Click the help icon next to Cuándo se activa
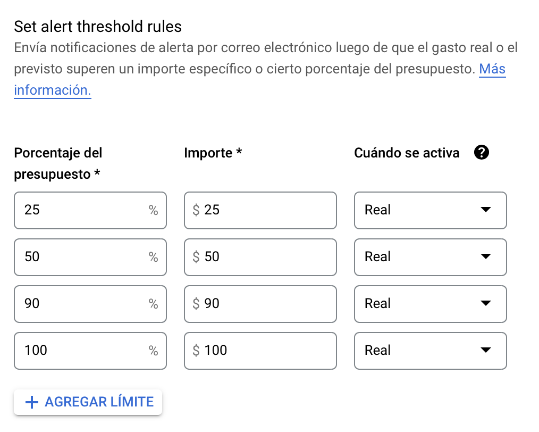Image resolution: width=539 pixels, height=432 pixels. tap(481, 152)
